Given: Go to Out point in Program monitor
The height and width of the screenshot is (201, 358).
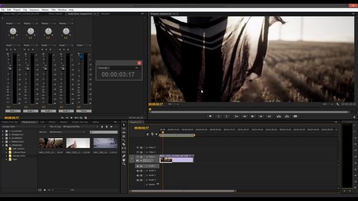Looking at the screenshot, I should pyautogui.click(x=269, y=117).
